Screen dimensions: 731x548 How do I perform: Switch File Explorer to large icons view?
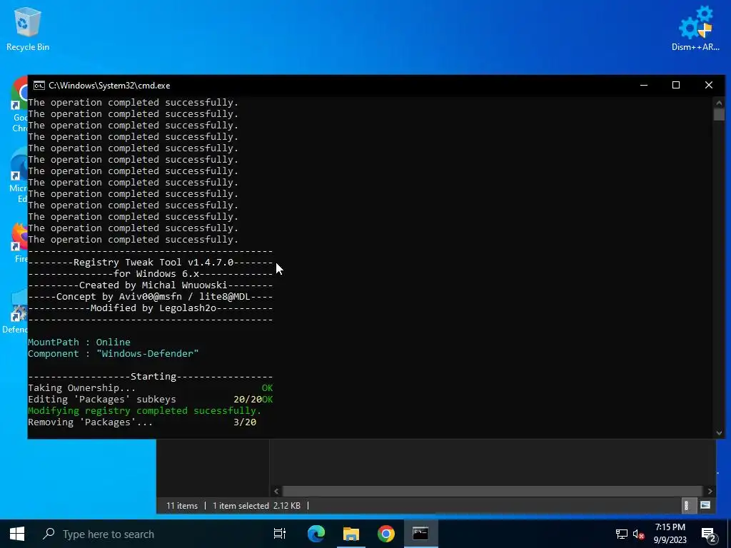coord(705,506)
